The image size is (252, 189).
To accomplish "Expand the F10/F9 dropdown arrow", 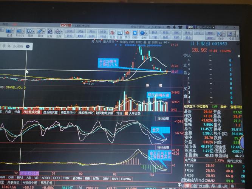I will (23, 31).
